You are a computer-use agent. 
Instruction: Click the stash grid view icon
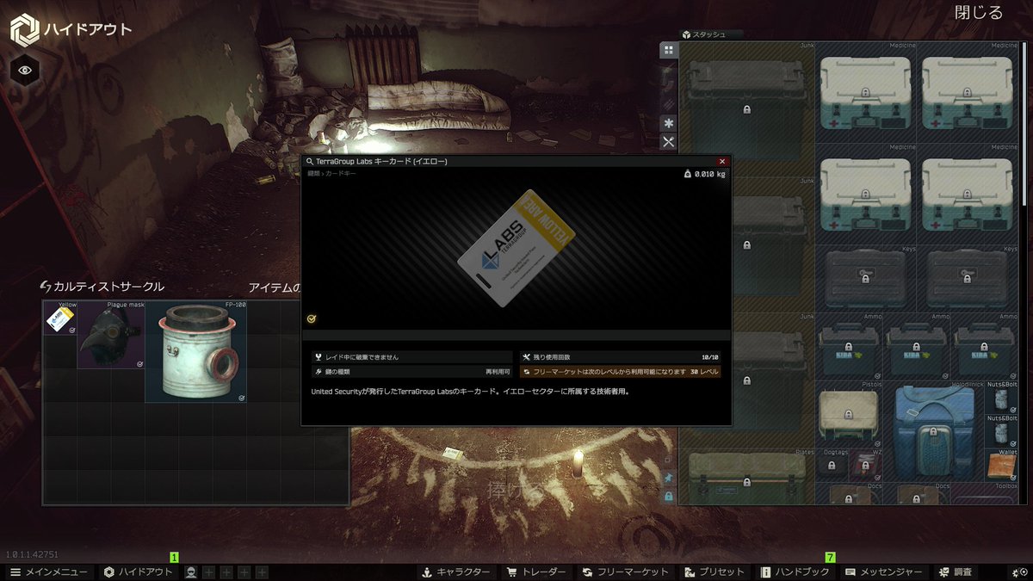(x=669, y=51)
